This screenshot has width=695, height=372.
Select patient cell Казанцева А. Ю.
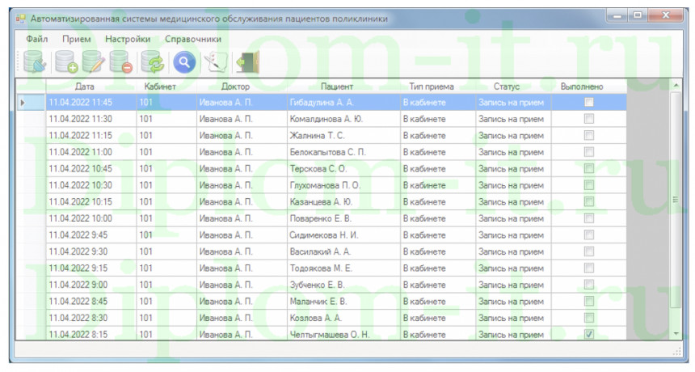point(343,201)
